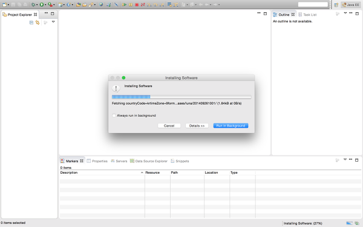Click the Location column header
This screenshot has width=363, height=227.
pyautogui.click(x=217, y=173)
